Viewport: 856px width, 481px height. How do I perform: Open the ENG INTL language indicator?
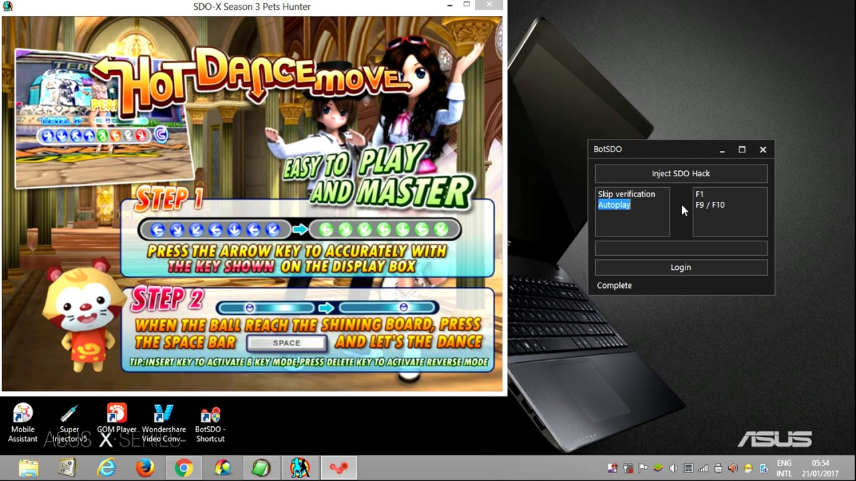point(784,468)
